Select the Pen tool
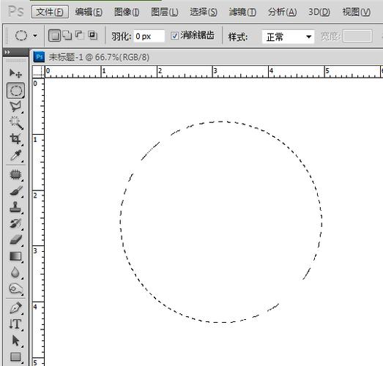The width and height of the screenshot is (383, 366). [16, 307]
